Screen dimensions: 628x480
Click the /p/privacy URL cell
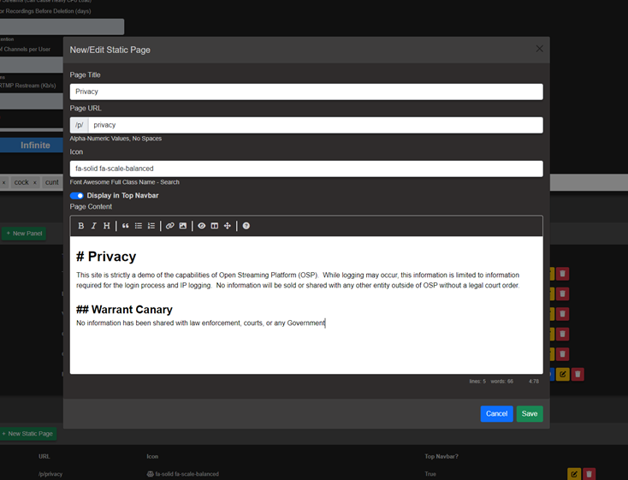coord(50,474)
